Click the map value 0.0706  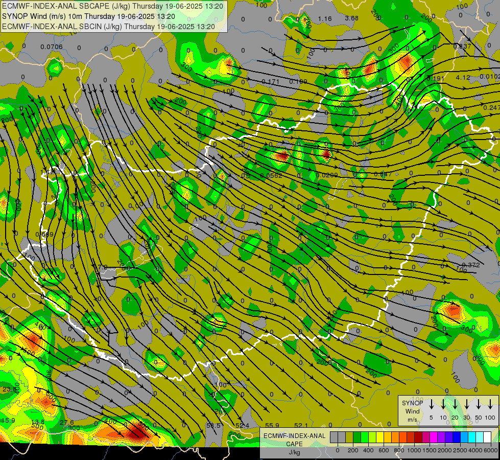(52, 47)
